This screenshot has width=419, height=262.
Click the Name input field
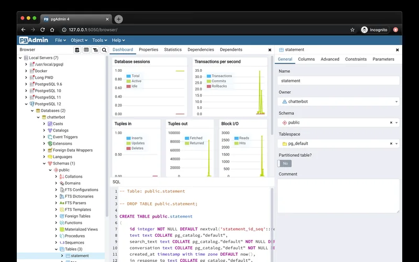[x=338, y=81]
